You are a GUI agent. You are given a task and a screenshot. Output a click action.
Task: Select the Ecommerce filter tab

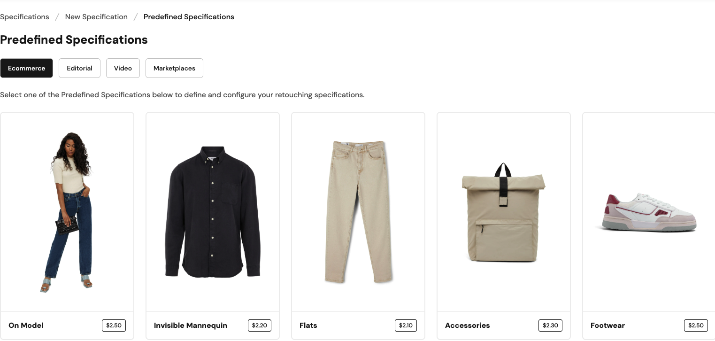click(26, 68)
